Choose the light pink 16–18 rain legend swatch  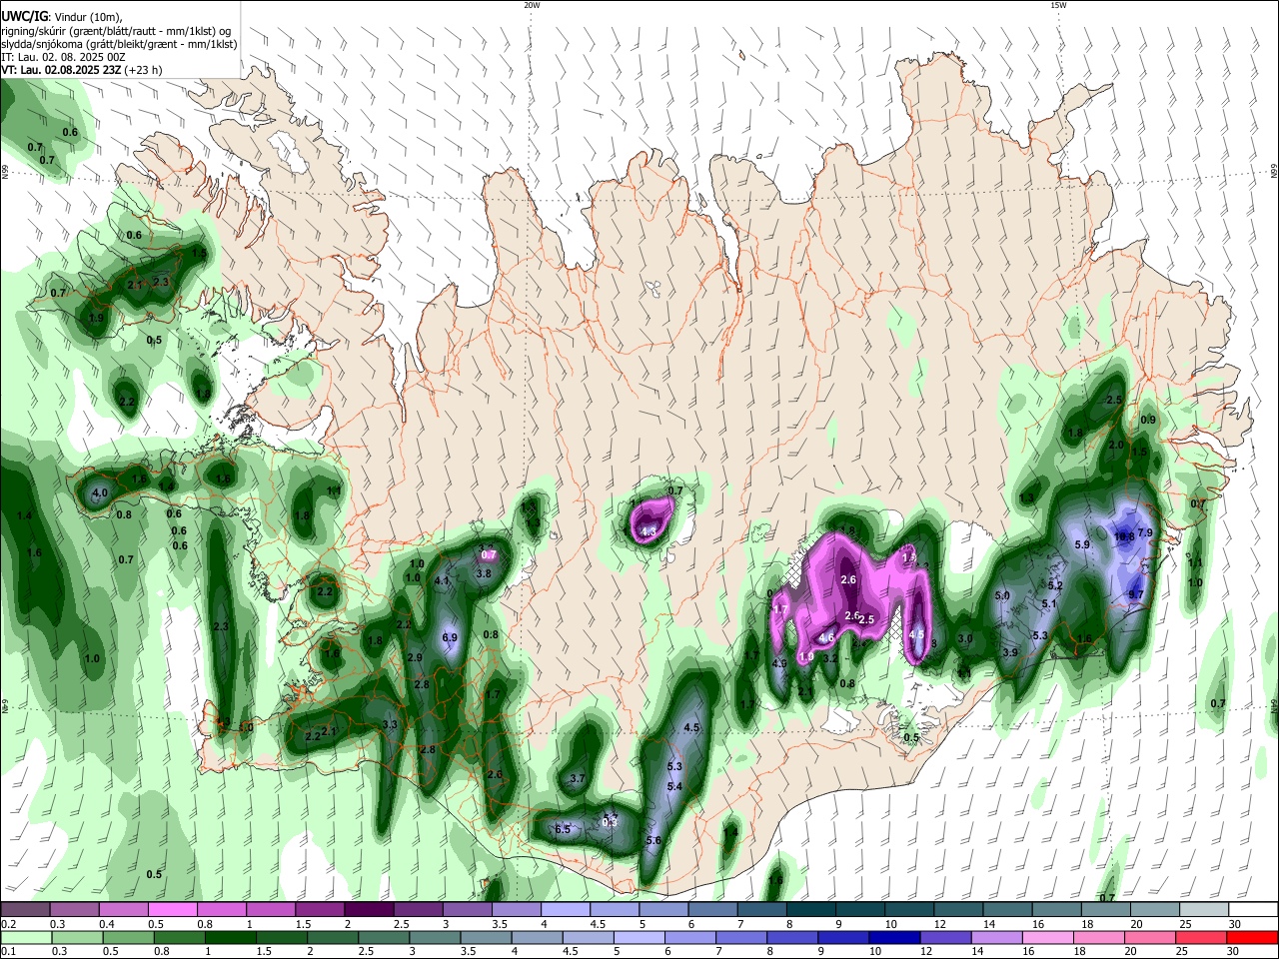pos(1047,937)
